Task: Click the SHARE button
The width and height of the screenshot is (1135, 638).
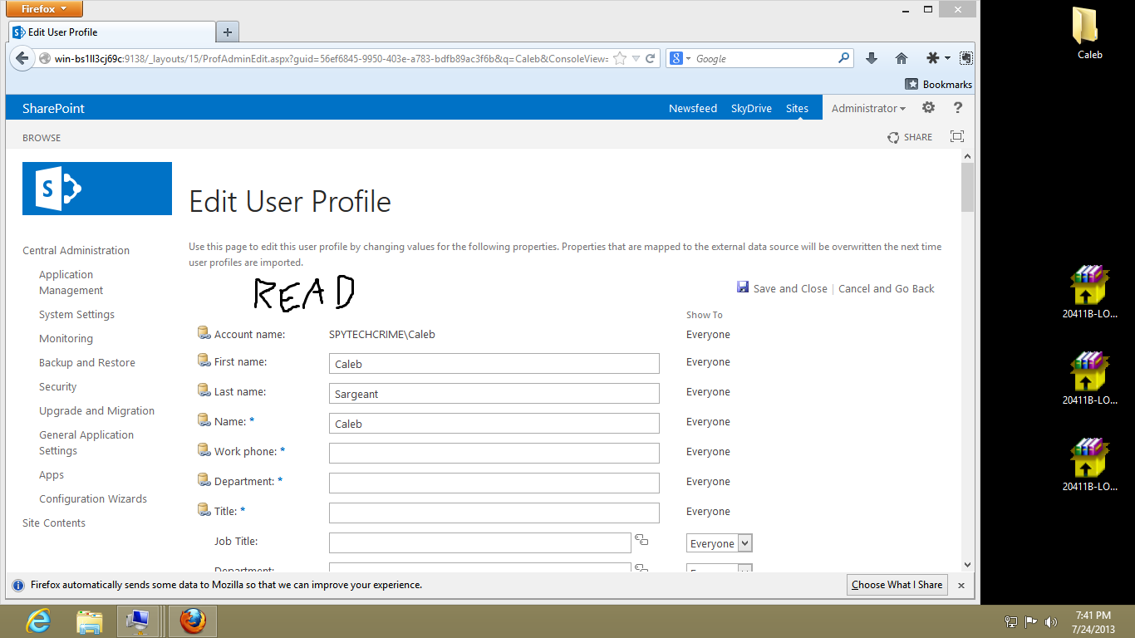Action: tap(910, 137)
